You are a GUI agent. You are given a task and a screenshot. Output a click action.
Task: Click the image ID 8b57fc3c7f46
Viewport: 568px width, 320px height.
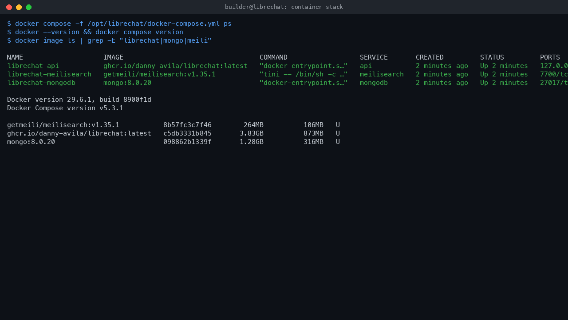pyautogui.click(x=187, y=125)
